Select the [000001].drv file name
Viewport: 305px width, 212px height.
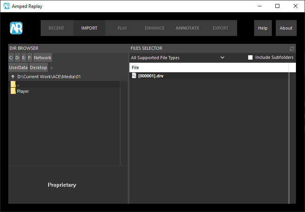151,76
